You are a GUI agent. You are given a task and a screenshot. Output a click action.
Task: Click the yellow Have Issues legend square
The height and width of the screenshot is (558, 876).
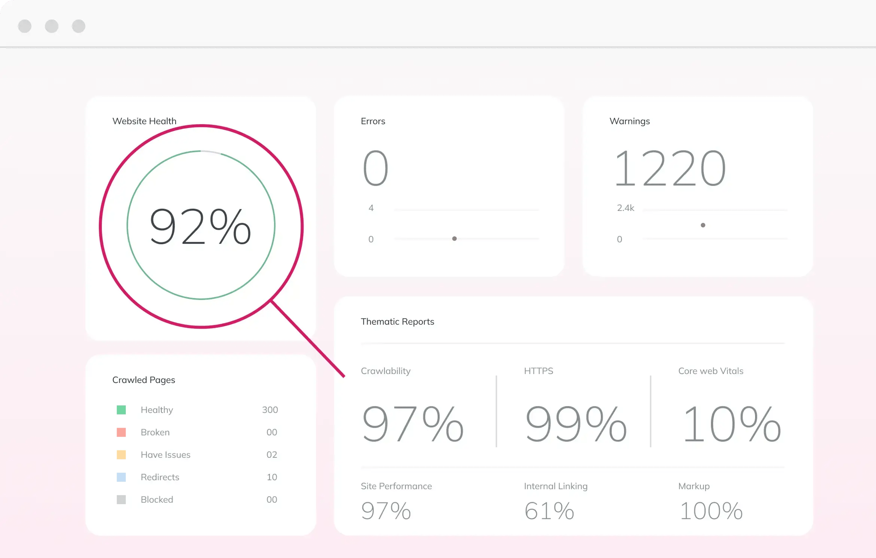pos(121,455)
